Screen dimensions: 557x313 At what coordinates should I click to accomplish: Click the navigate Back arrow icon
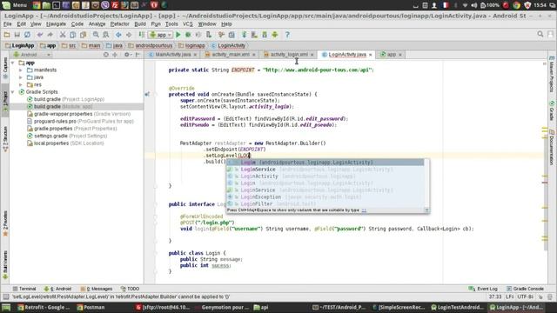[x=118, y=35]
